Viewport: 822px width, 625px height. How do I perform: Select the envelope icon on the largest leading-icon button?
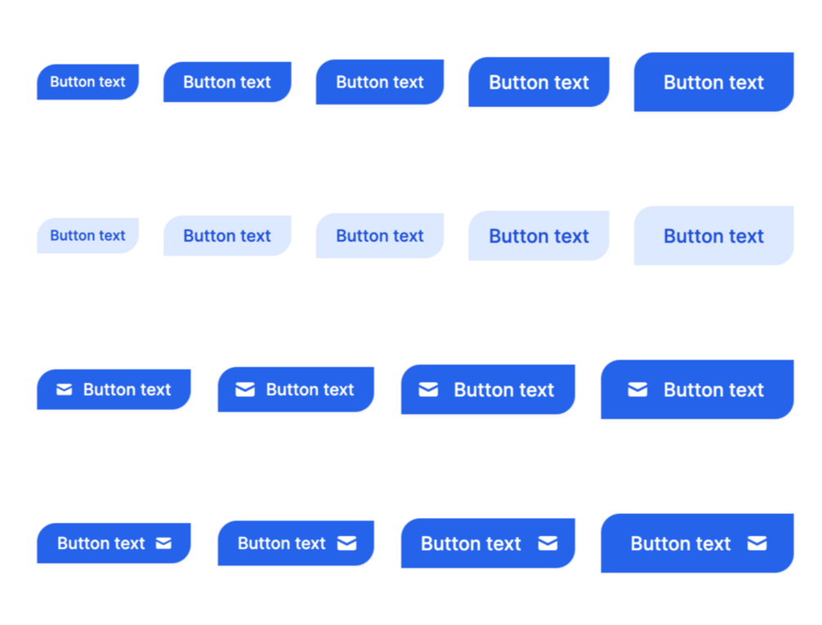click(x=638, y=390)
